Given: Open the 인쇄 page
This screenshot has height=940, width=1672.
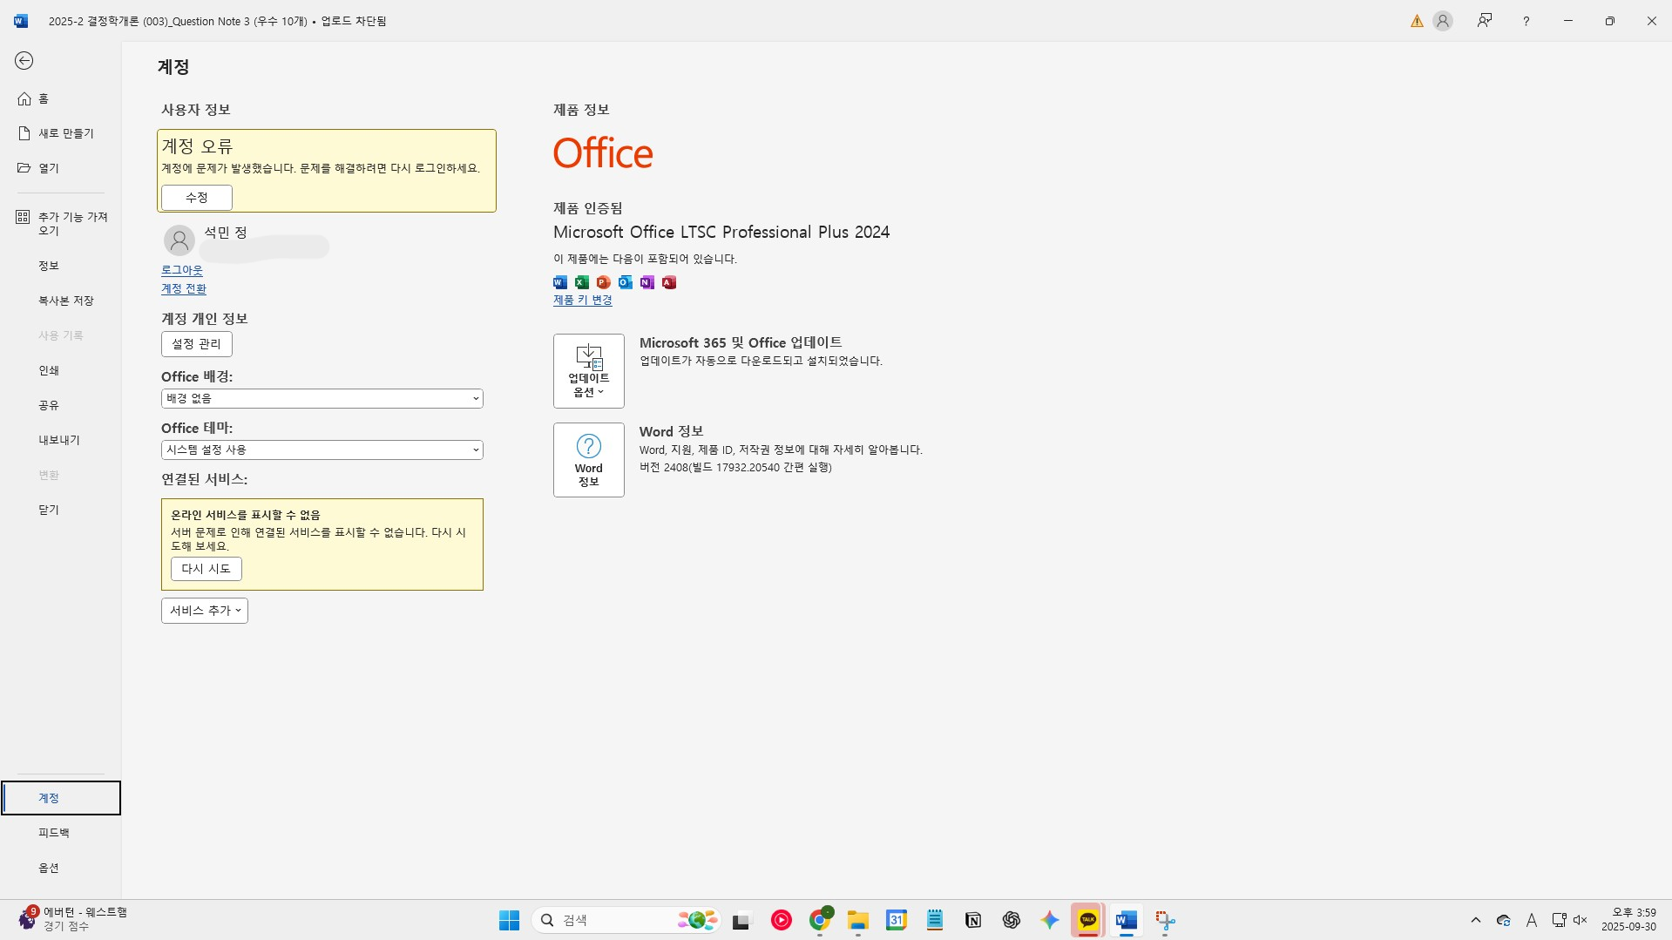Looking at the screenshot, I should coord(60,370).
